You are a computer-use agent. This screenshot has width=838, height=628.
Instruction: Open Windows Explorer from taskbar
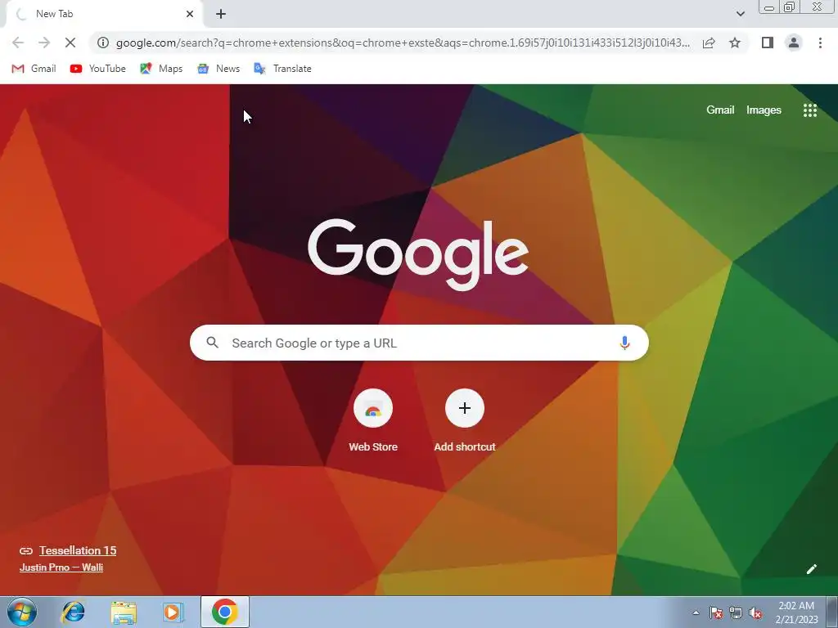click(124, 612)
